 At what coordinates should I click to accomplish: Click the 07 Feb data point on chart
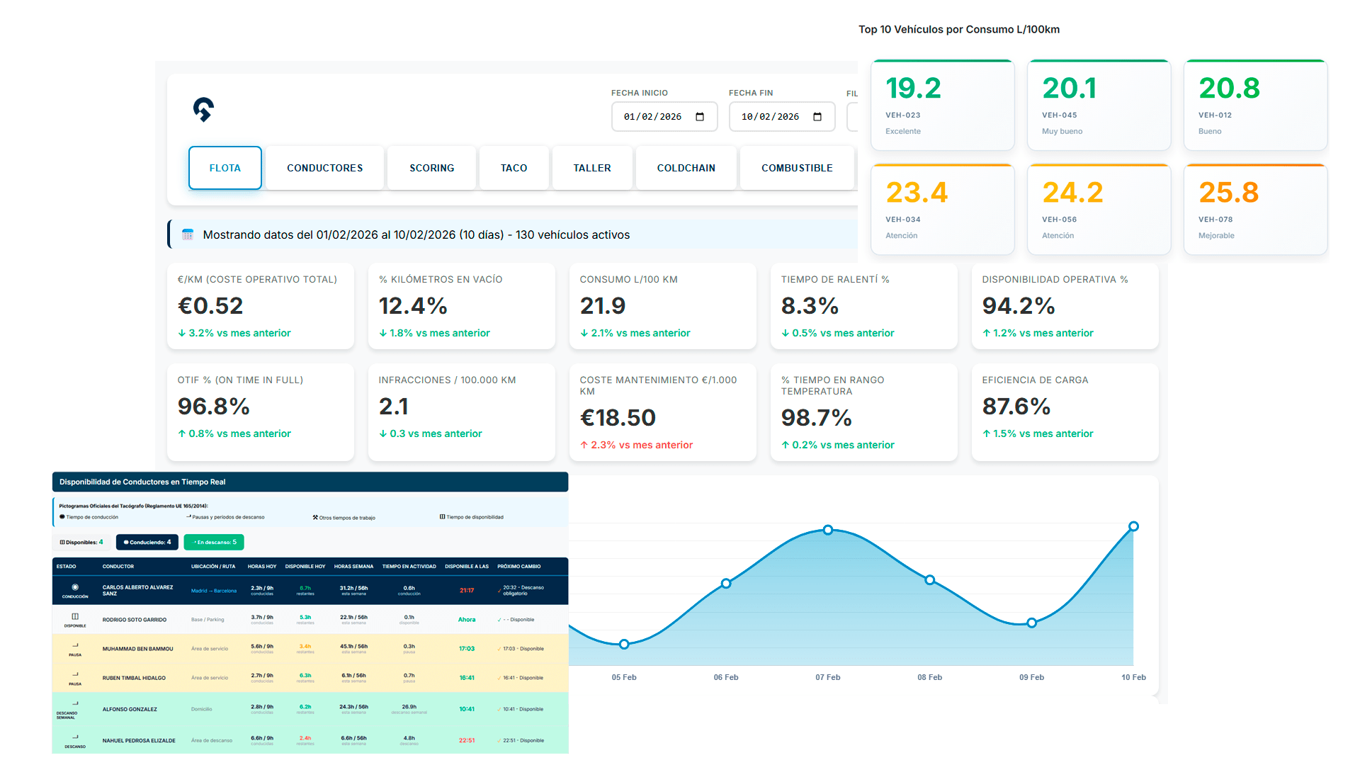(x=827, y=530)
